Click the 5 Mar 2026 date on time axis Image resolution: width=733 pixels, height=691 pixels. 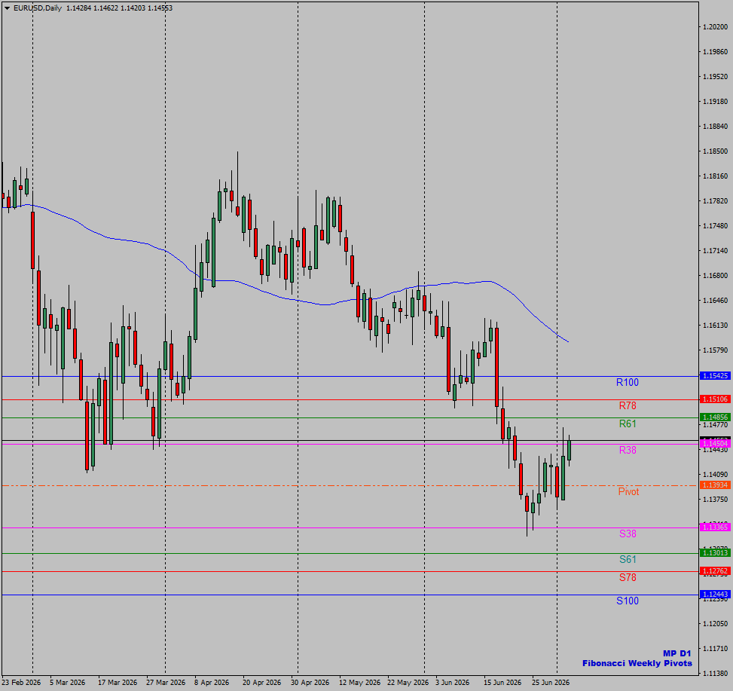point(67,683)
